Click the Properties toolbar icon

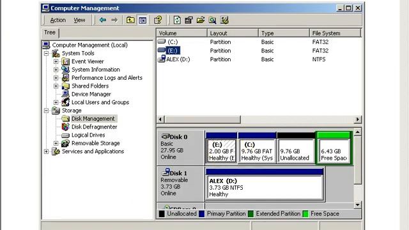189,20
